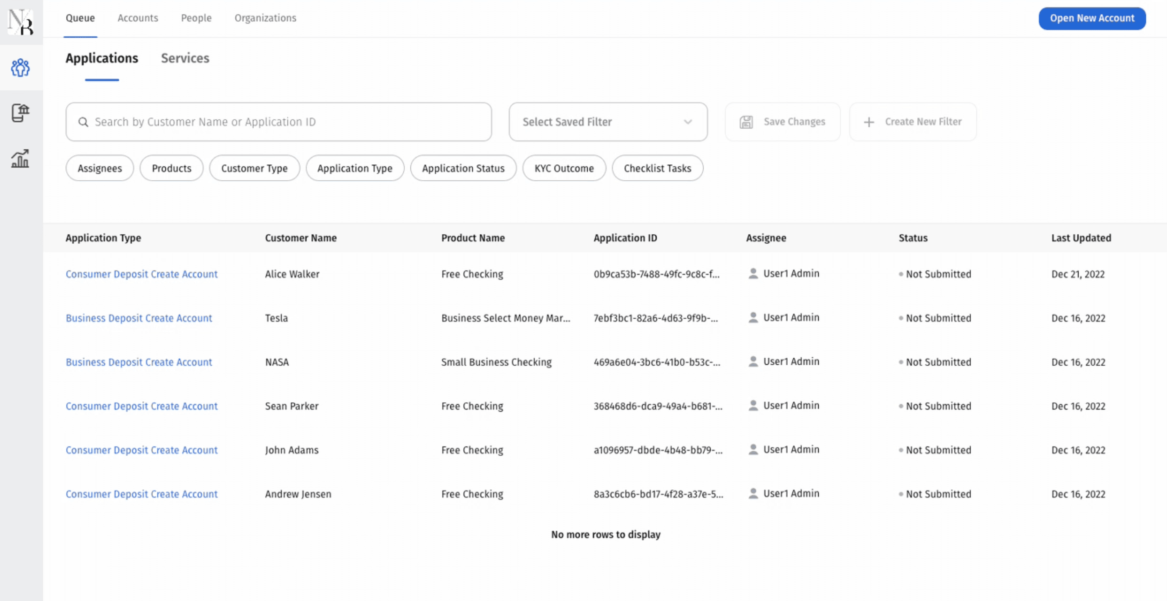
Task: Switch to the Services tab
Action: tap(184, 57)
